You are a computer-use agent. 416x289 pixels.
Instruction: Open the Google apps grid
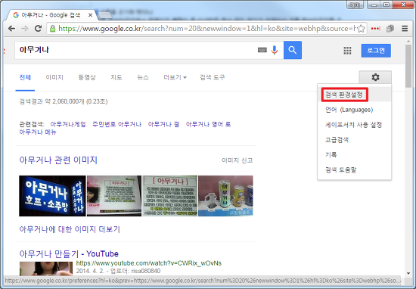[347, 51]
